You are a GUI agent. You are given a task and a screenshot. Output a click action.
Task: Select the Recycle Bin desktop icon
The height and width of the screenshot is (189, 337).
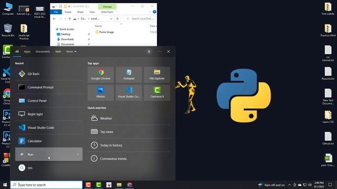pyautogui.click(x=8, y=30)
